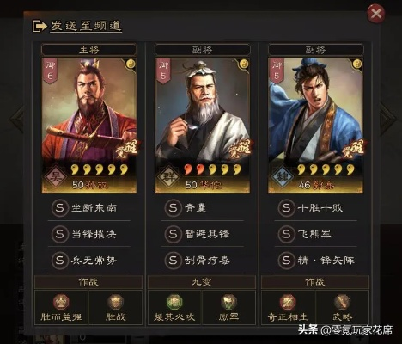Click the 胜而益强 tactic icon
The image size is (402, 344).
pos(61,302)
